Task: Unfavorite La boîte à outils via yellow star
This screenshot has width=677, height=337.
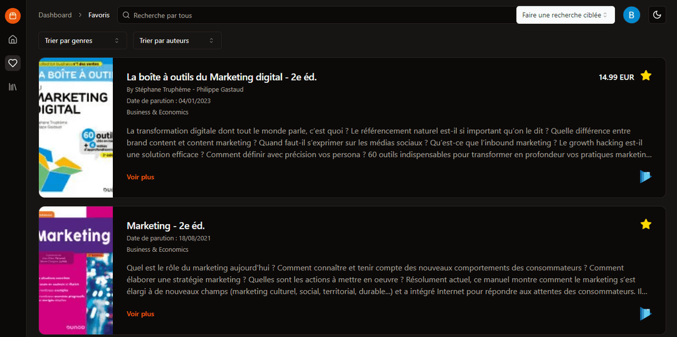Action: (x=646, y=76)
